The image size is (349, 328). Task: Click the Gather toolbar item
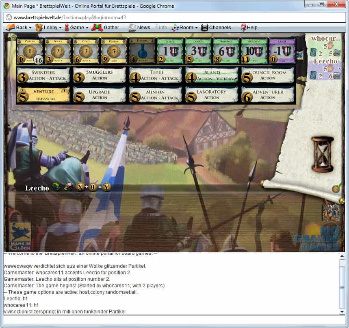(x=105, y=27)
